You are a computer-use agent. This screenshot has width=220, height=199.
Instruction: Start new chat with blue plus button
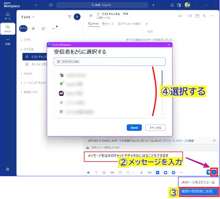point(77,17)
